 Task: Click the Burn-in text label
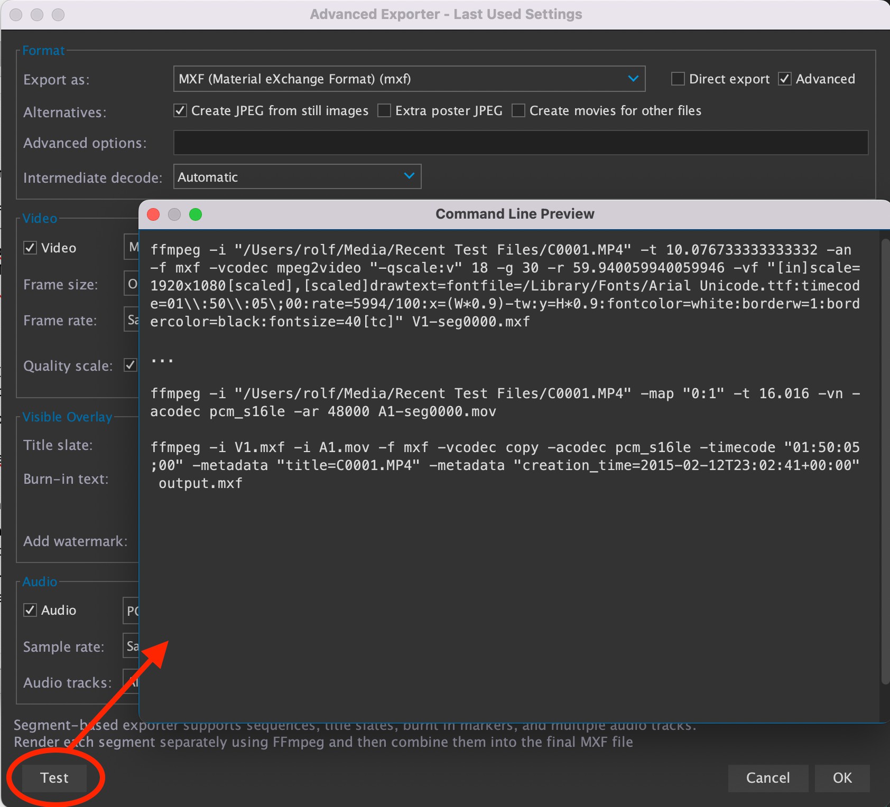pyautogui.click(x=66, y=479)
